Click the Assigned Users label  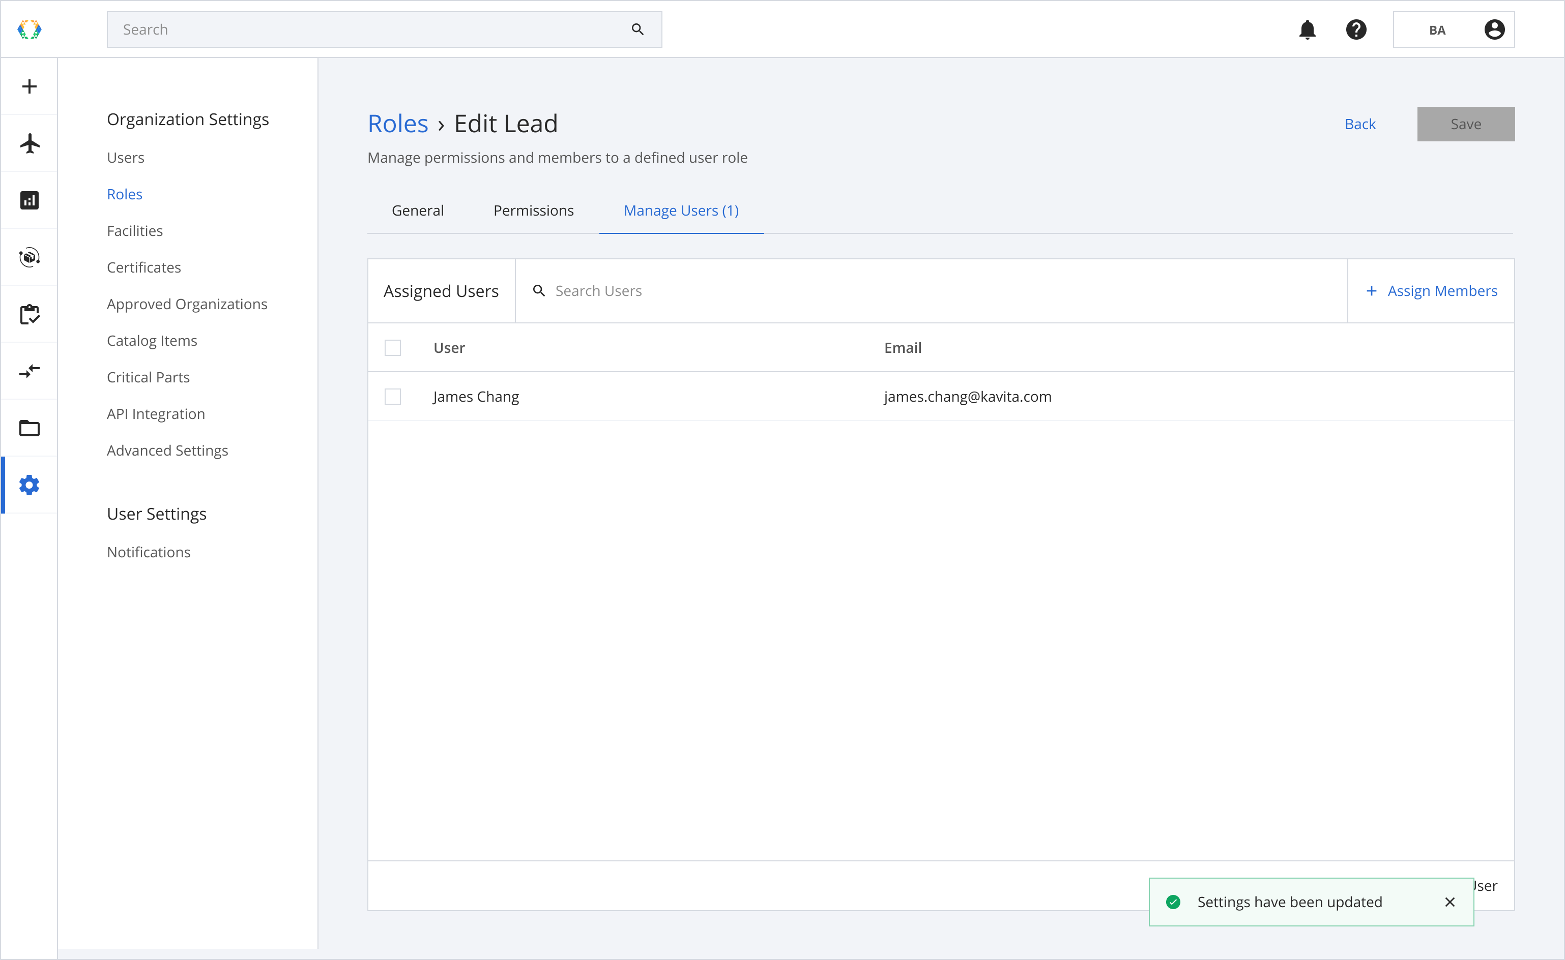pyautogui.click(x=441, y=291)
